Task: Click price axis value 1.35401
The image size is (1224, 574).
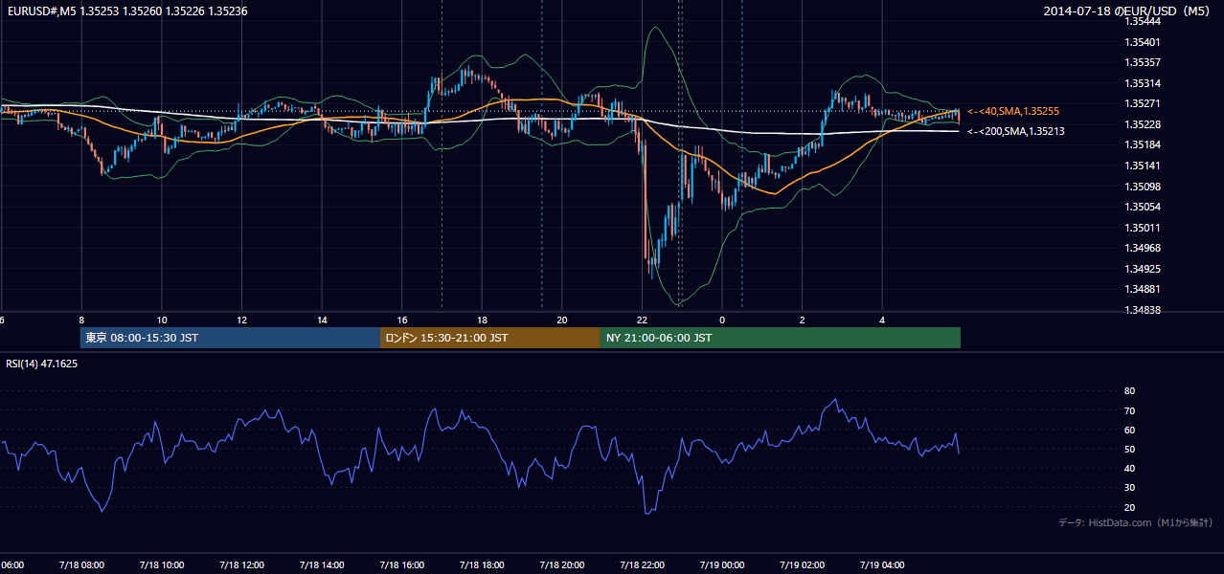Action: click(x=1143, y=42)
